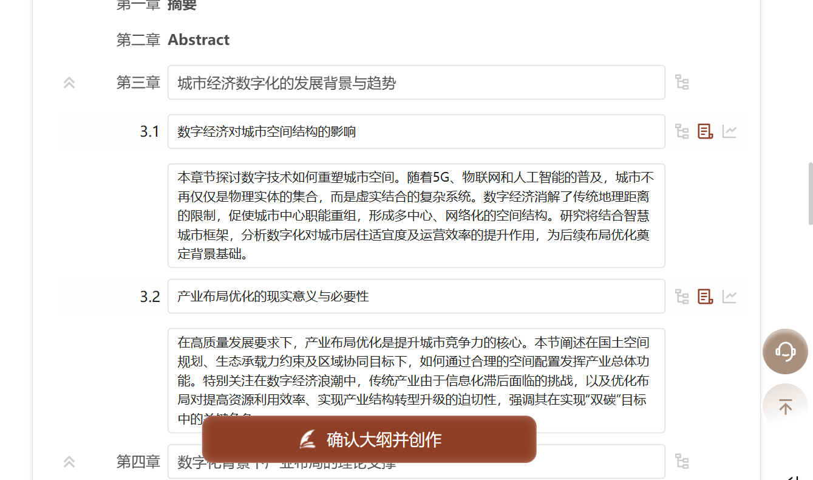The height and width of the screenshot is (480, 813).
Task: Collapse chapter three with the double chevron
Action: (x=69, y=83)
